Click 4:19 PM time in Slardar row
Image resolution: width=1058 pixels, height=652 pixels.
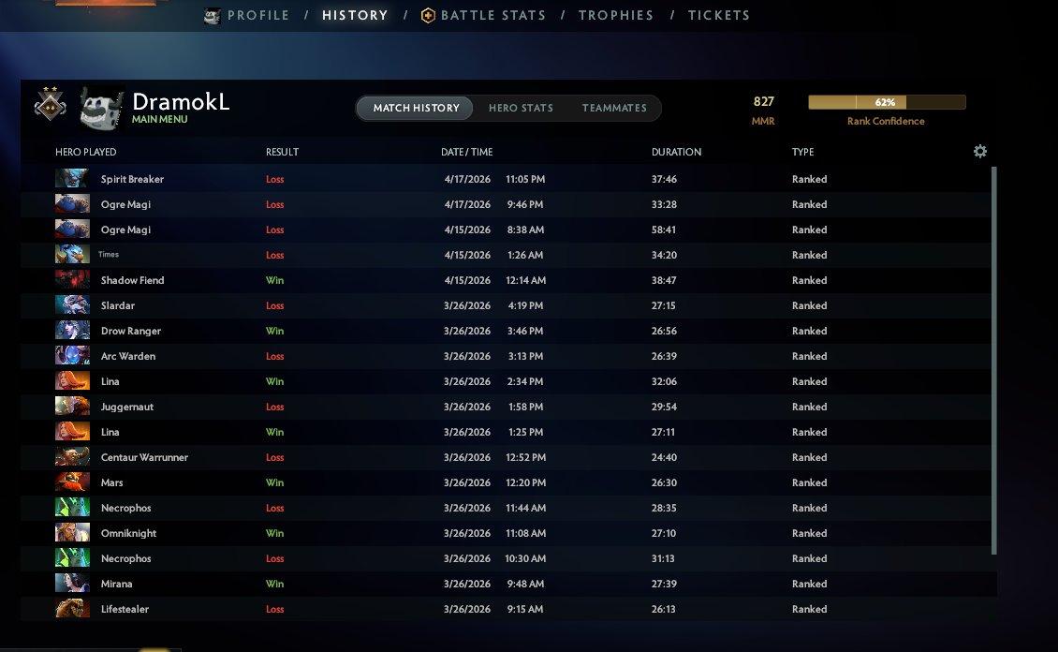pos(525,305)
